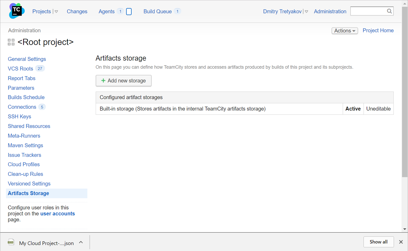The width and height of the screenshot is (408, 251).
Task: Open Shared Resources settings
Action: click(29, 126)
